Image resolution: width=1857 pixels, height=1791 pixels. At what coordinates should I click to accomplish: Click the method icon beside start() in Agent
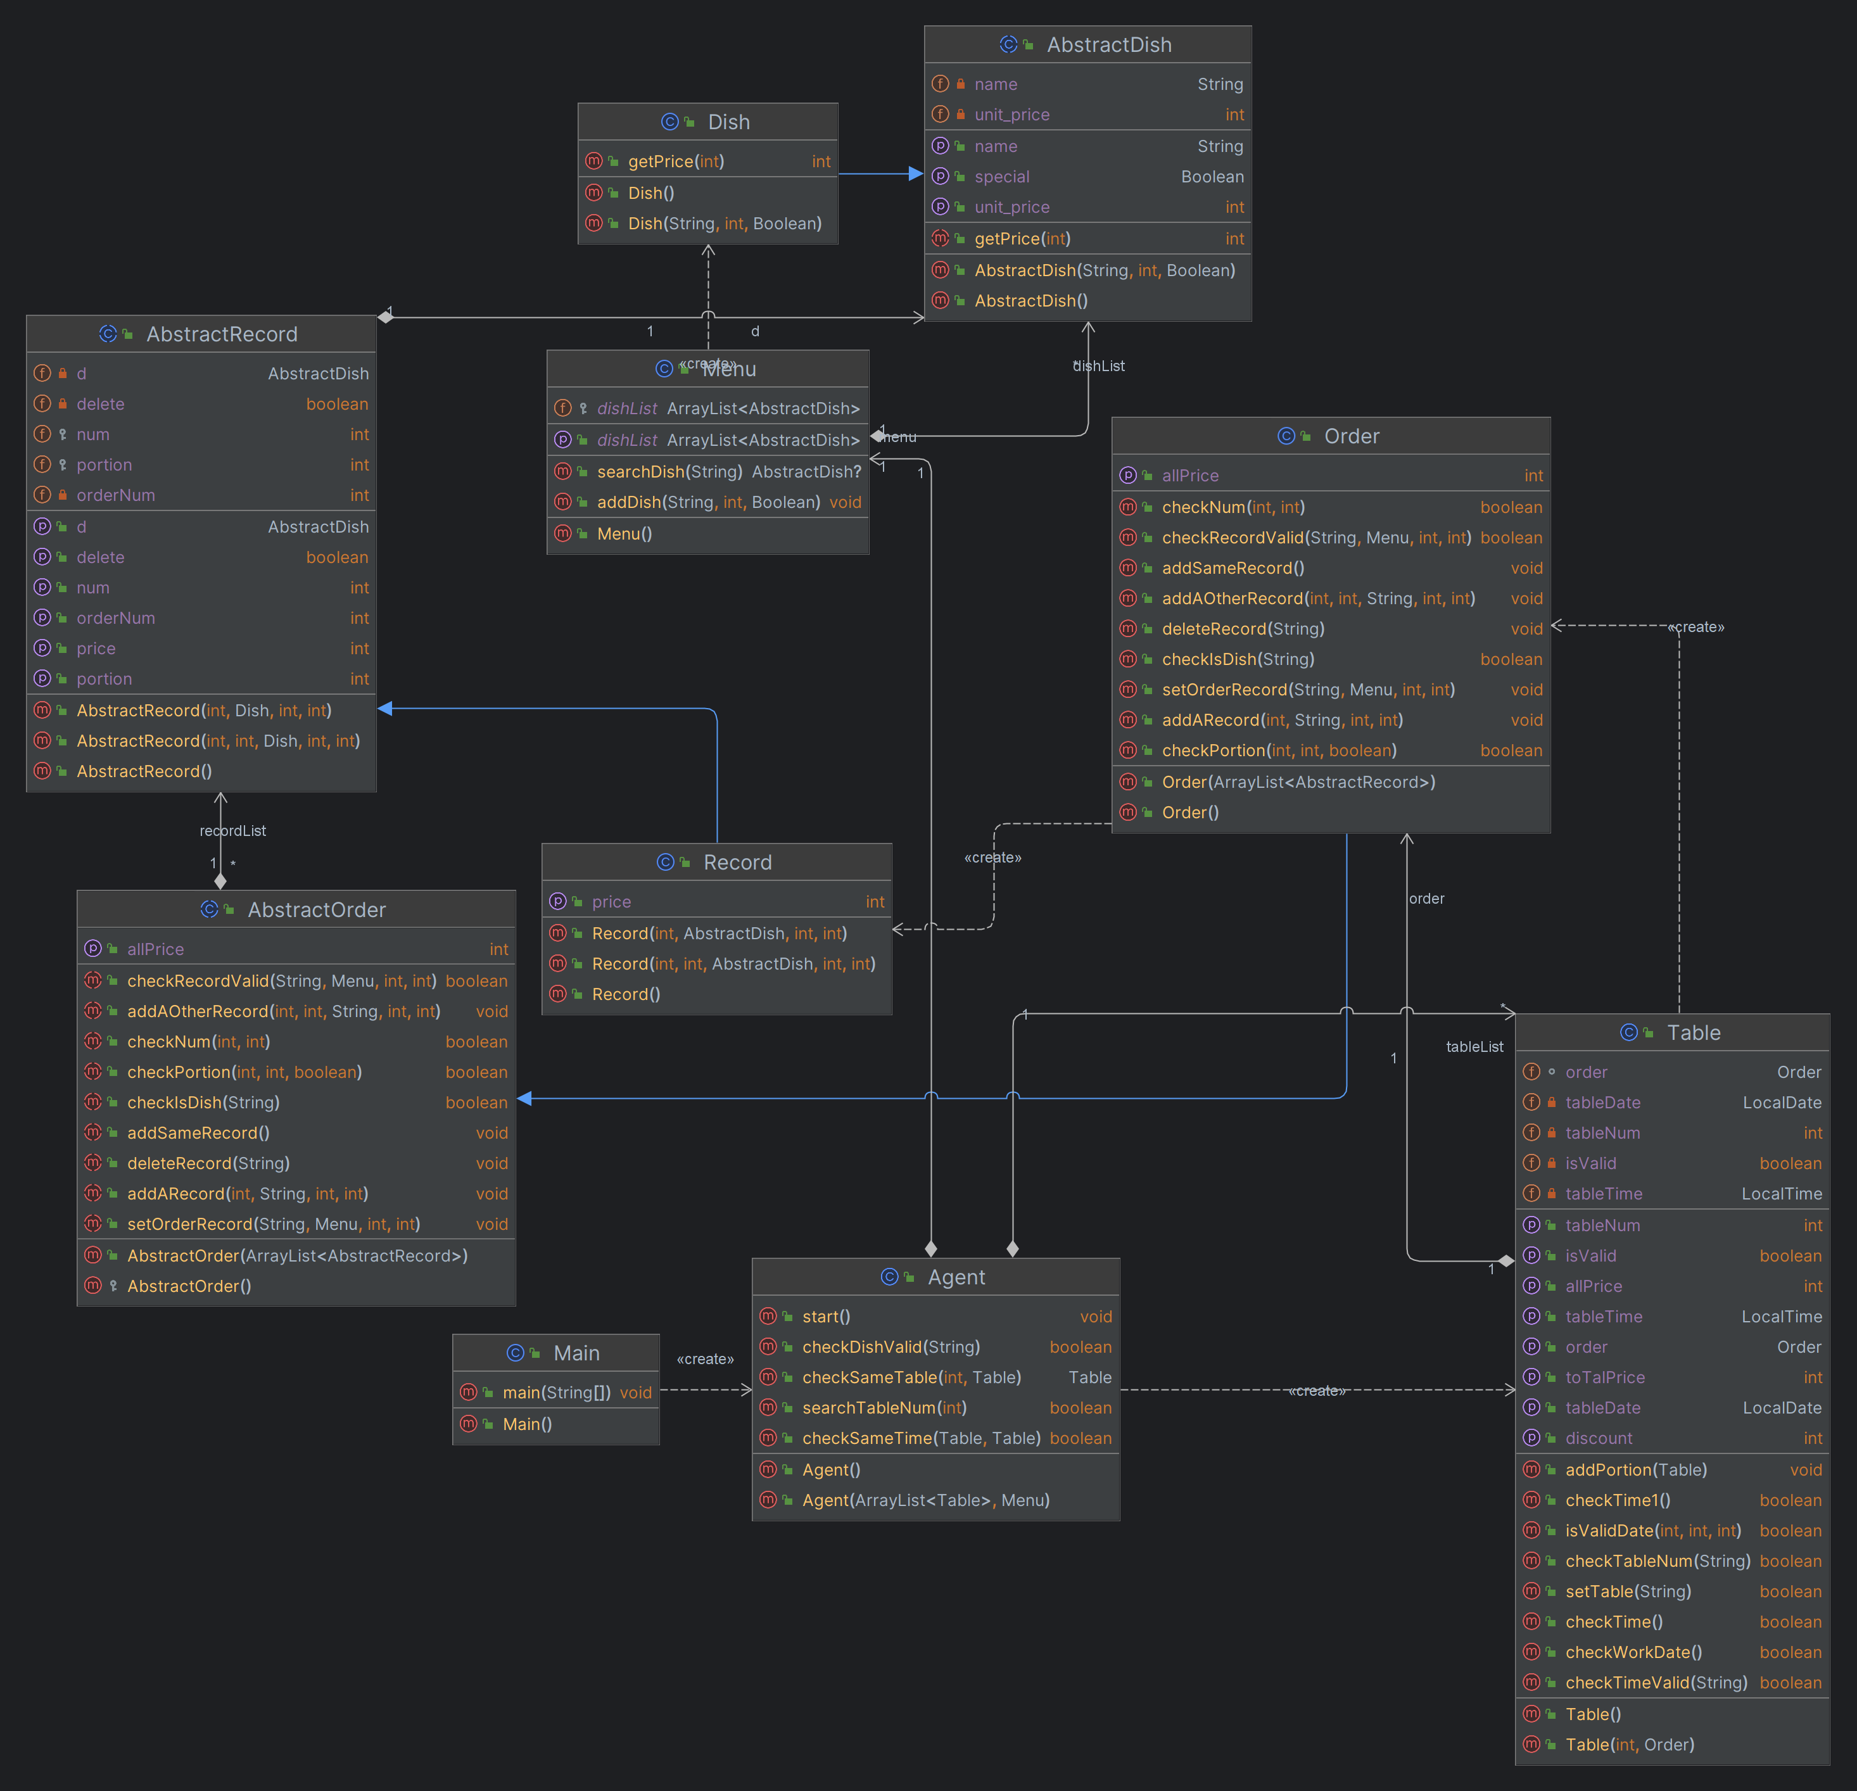point(768,1316)
